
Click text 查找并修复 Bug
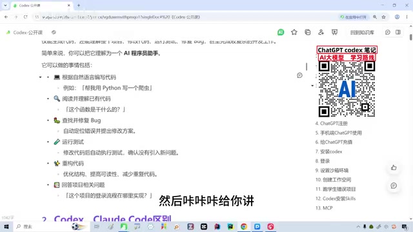tap(81, 121)
